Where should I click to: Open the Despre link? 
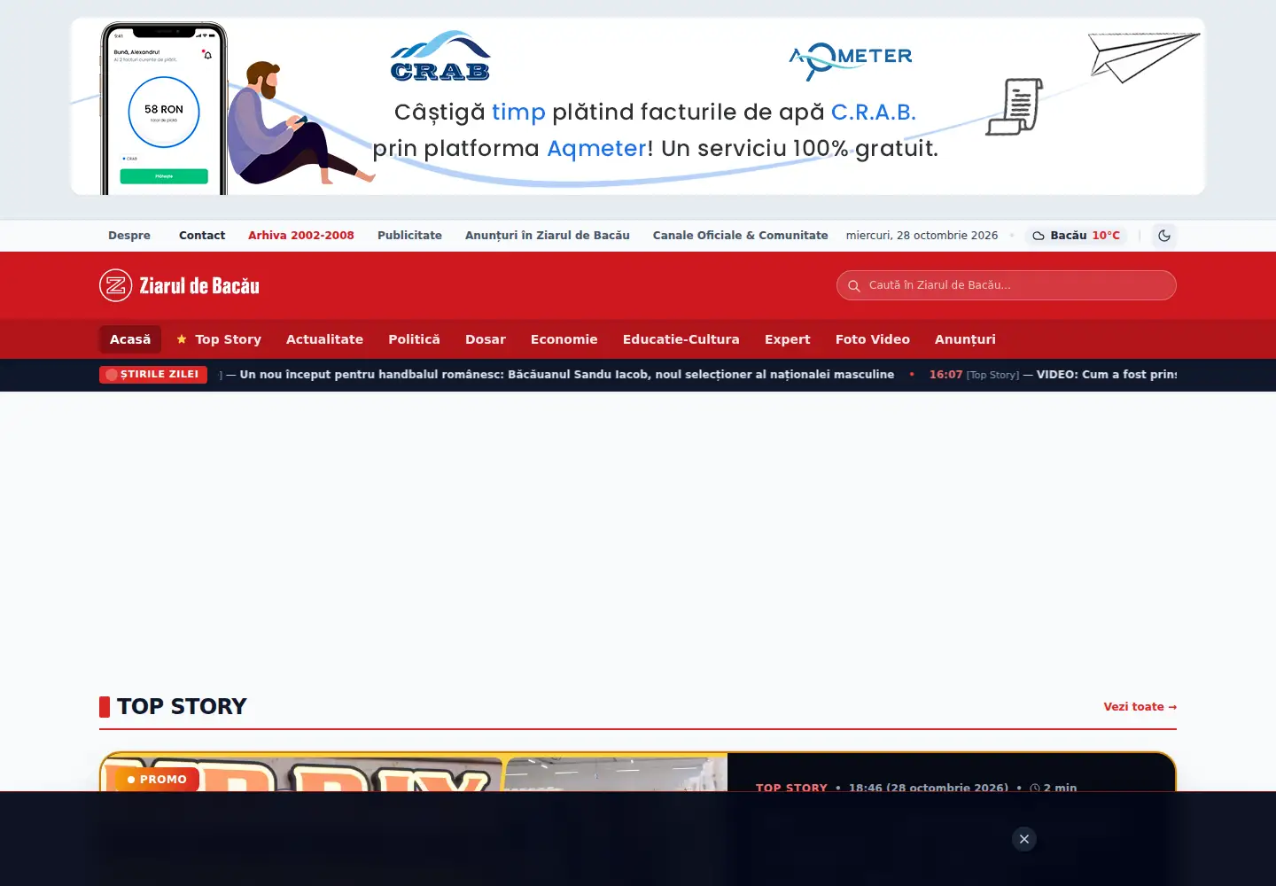[x=129, y=236]
